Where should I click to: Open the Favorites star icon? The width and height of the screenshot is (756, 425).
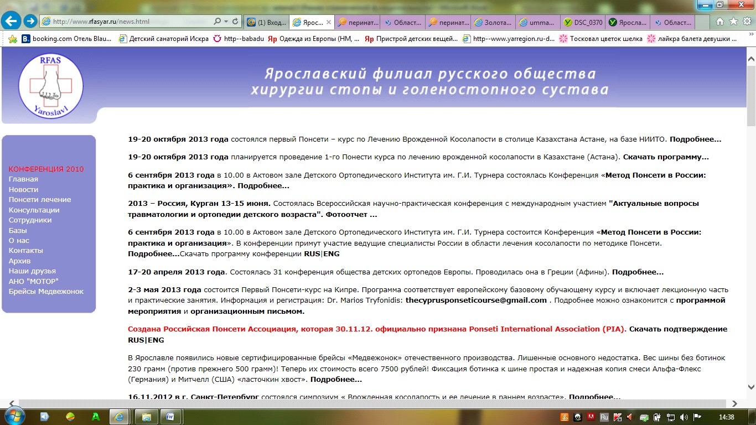click(x=733, y=22)
